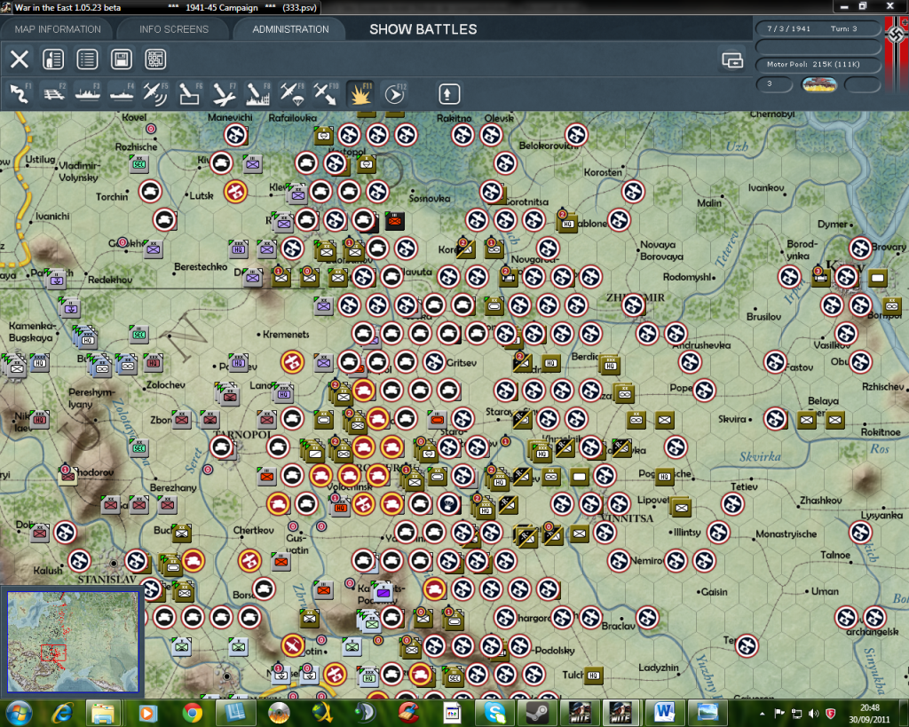
Task: Click the Illintsy town label on map
Action: coord(687,533)
